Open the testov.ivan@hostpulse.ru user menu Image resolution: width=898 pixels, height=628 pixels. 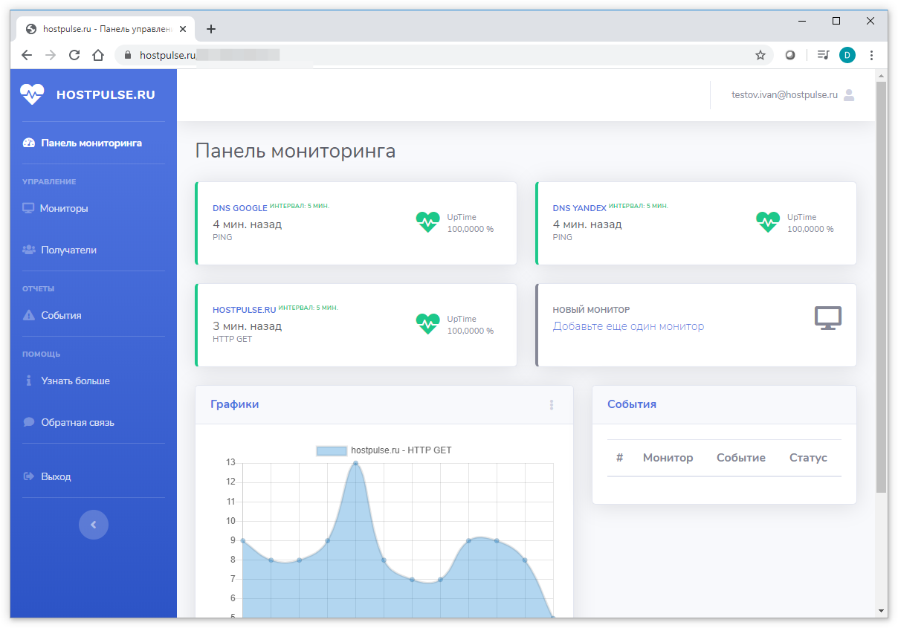point(784,95)
